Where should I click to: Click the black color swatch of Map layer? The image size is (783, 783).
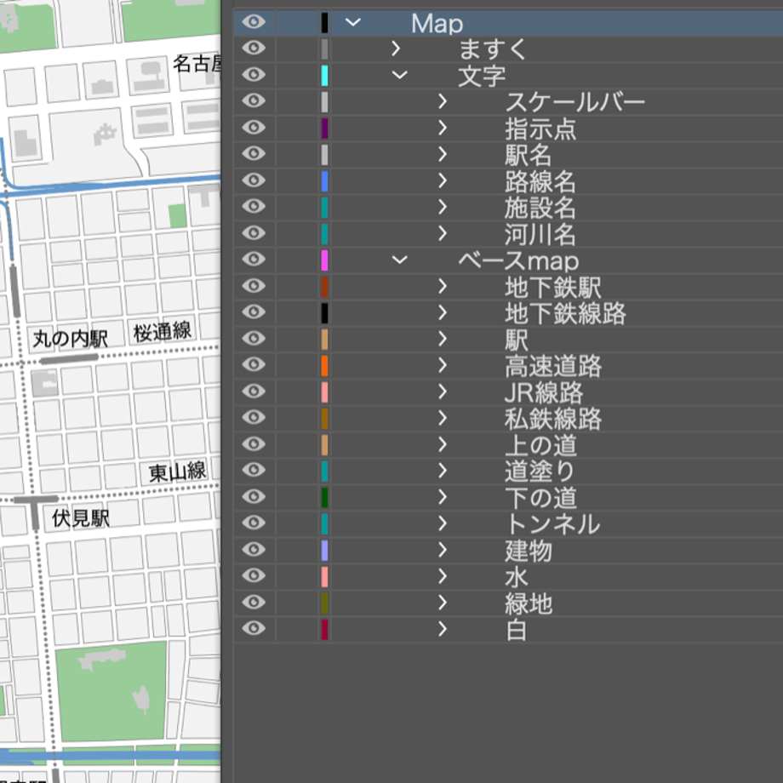click(x=324, y=23)
